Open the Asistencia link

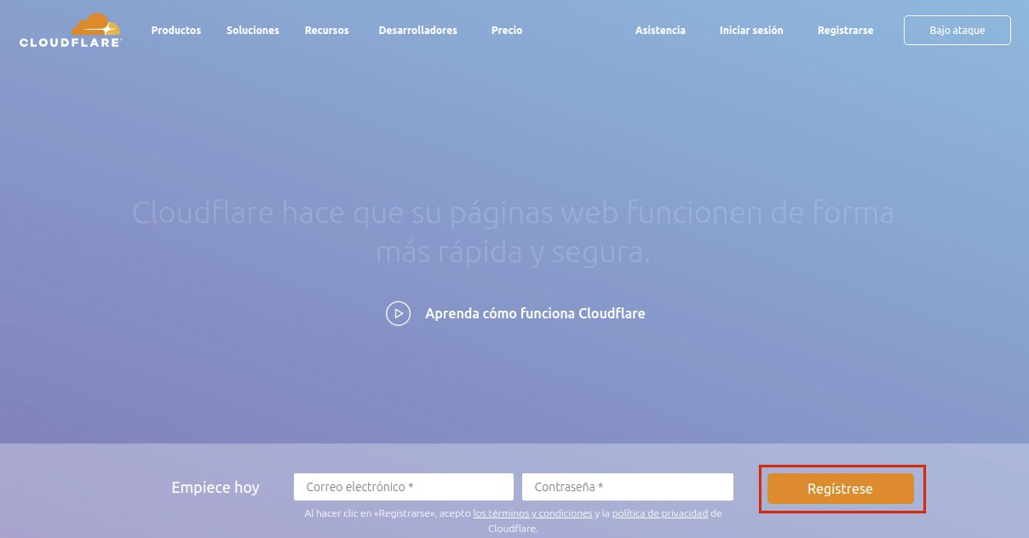[660, 30]
